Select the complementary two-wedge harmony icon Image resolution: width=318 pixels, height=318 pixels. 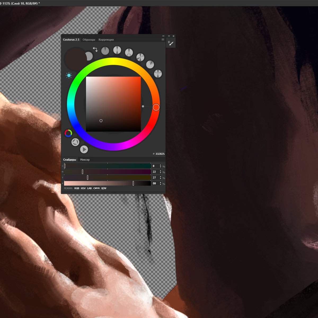(117, 50)
